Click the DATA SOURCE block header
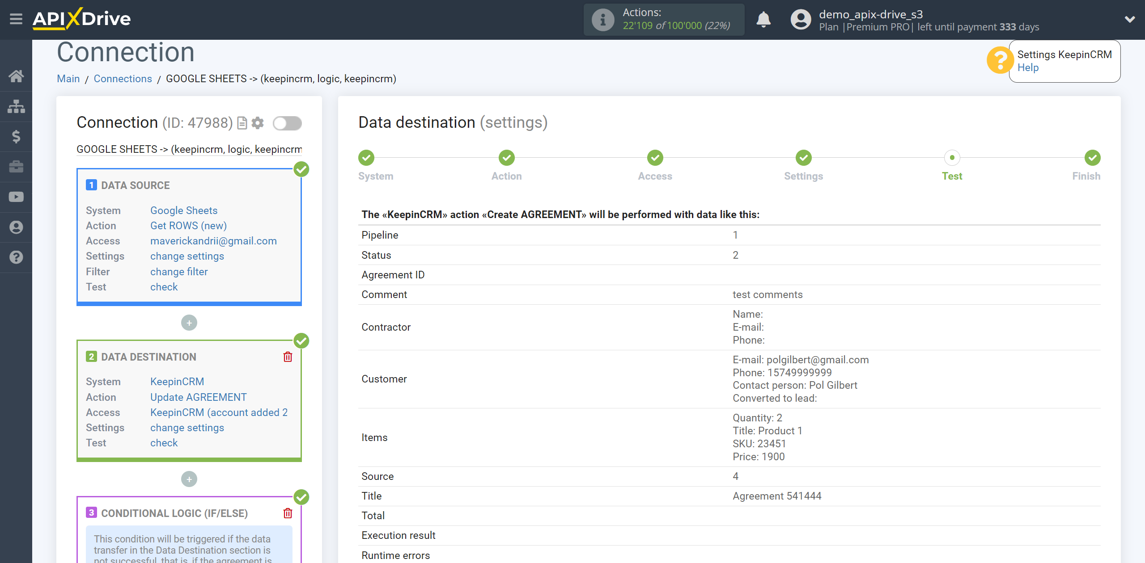1145x563 pixels. [135, 185]
